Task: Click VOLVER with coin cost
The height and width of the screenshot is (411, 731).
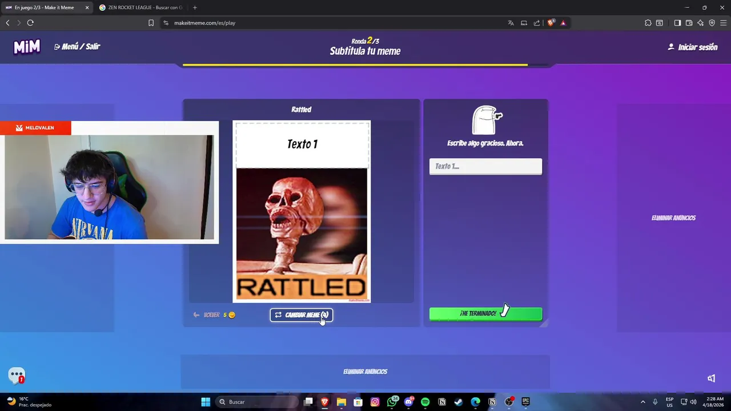Action: pyautogui.click(x=214, y=315)
